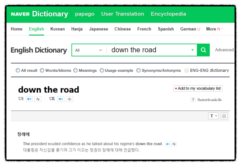
Task: Switch to the Korean tab
Action: [57, 29]
